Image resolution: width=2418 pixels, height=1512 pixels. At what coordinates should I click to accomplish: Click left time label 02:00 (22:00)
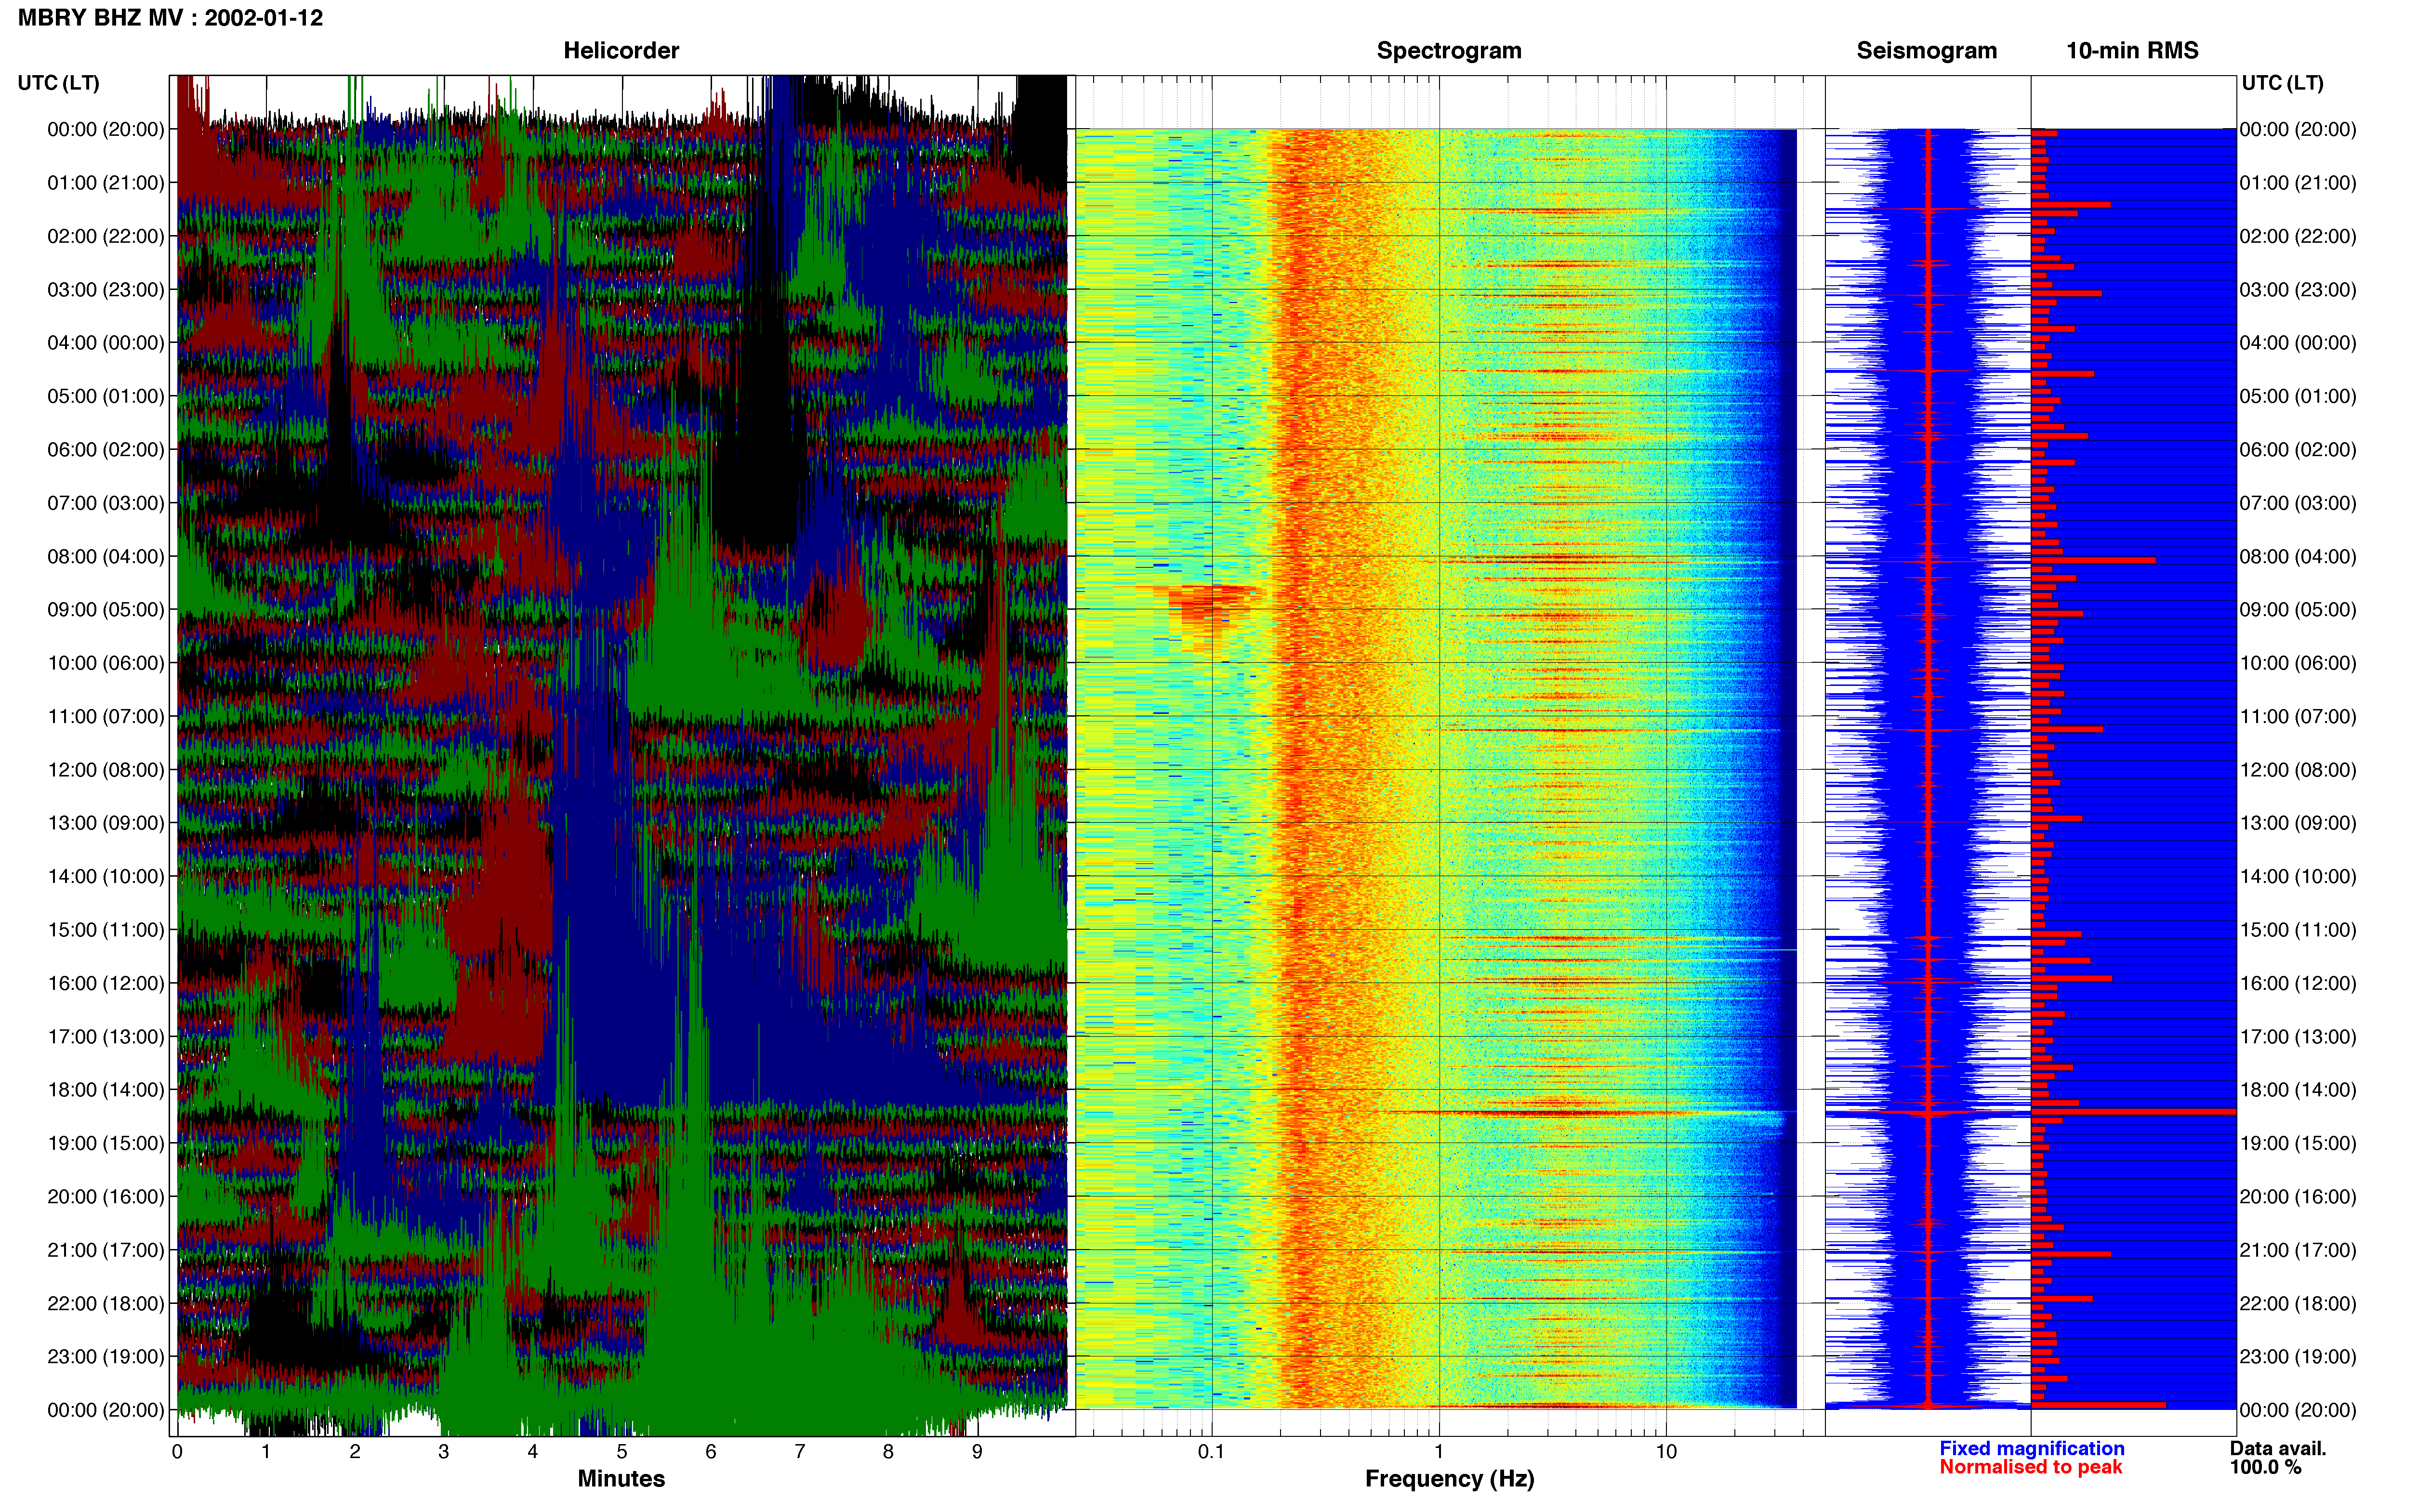106,236
